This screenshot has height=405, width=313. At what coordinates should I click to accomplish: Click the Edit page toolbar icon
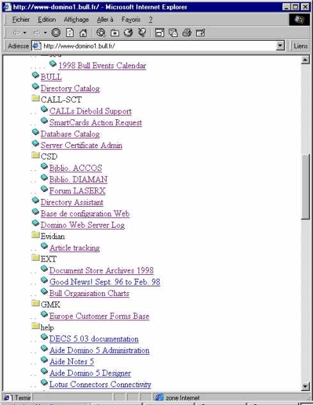tap(201, 33)
